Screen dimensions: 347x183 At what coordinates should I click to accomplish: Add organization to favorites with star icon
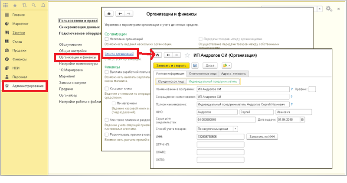187,55
